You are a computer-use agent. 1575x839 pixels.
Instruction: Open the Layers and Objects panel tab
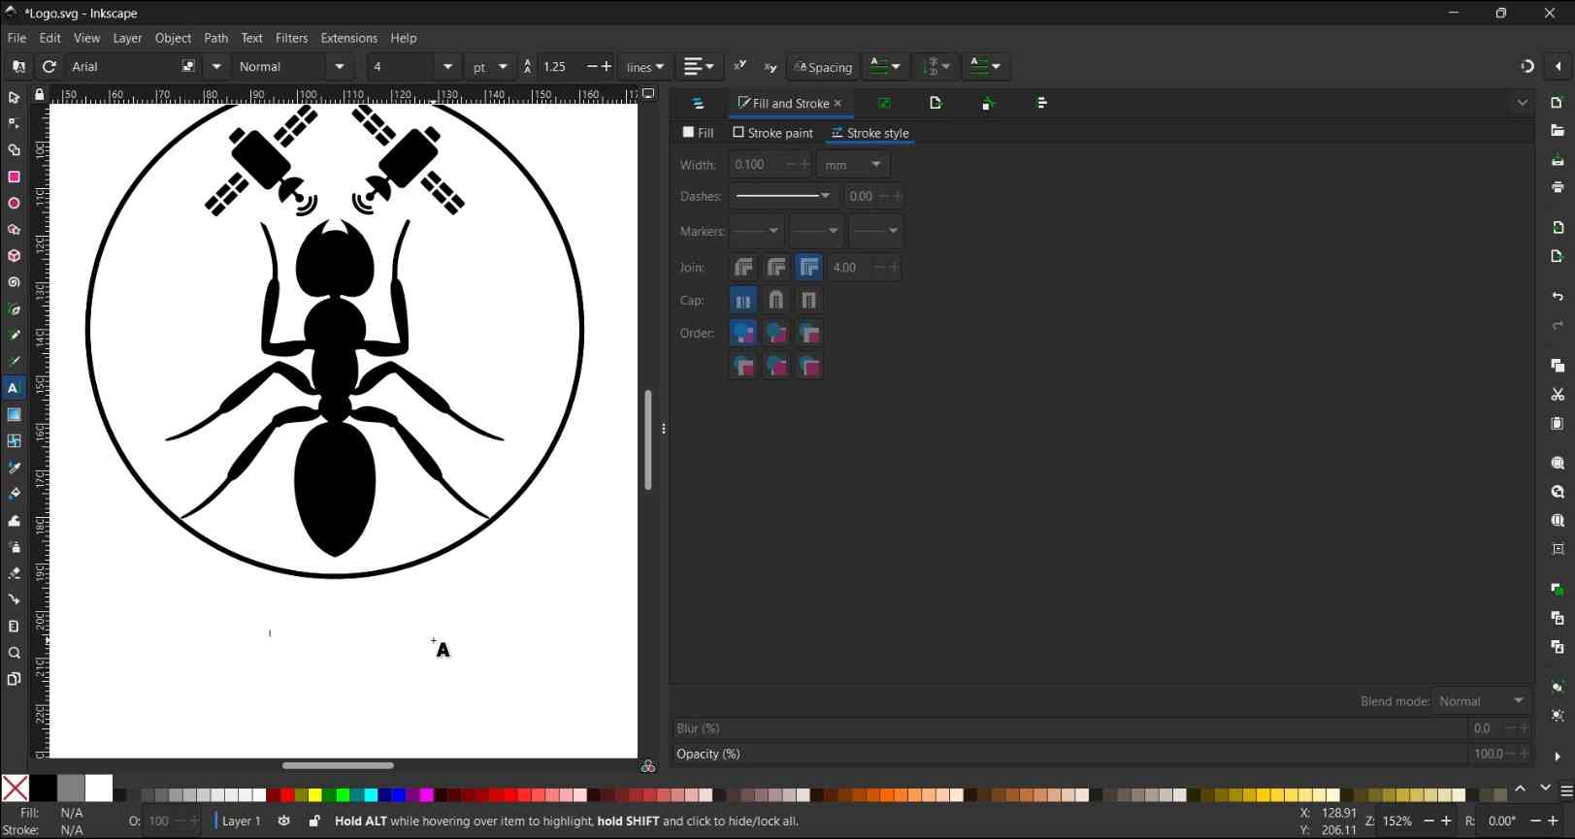pos(698,103)
